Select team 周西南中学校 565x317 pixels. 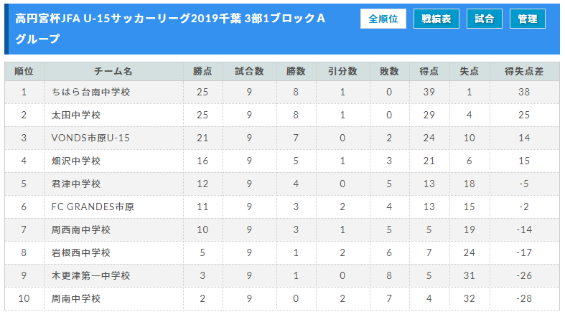[80, 230]
